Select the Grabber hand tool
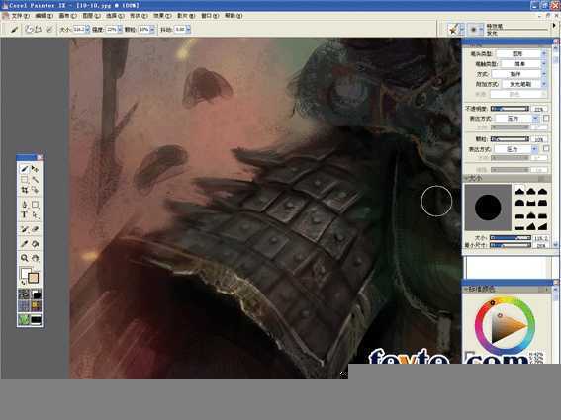This screenshot has width=561, height=420. [35, 258]
